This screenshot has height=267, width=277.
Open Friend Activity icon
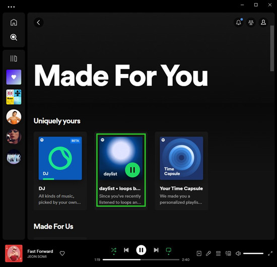coord(251,22)
